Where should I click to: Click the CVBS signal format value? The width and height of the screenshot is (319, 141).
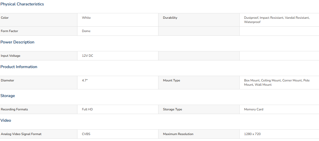tap(86, 134)
